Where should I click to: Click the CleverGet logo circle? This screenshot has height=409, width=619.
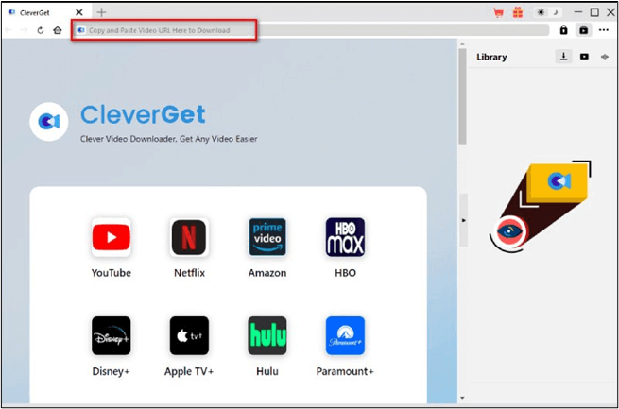49,122
